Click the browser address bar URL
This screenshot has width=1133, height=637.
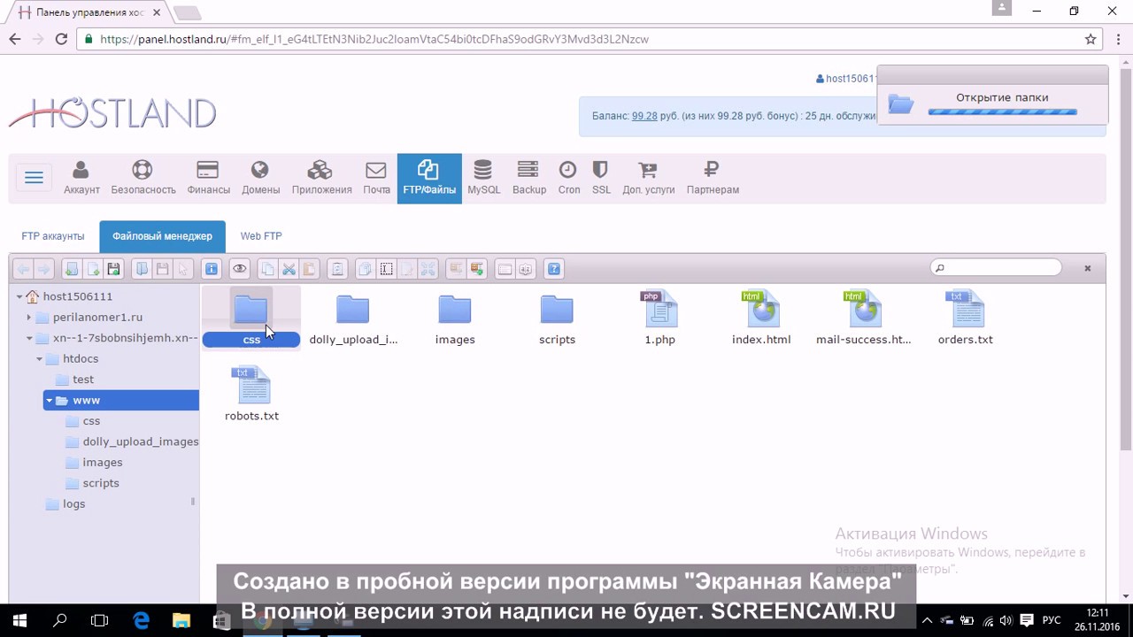(x=374, y=39)
